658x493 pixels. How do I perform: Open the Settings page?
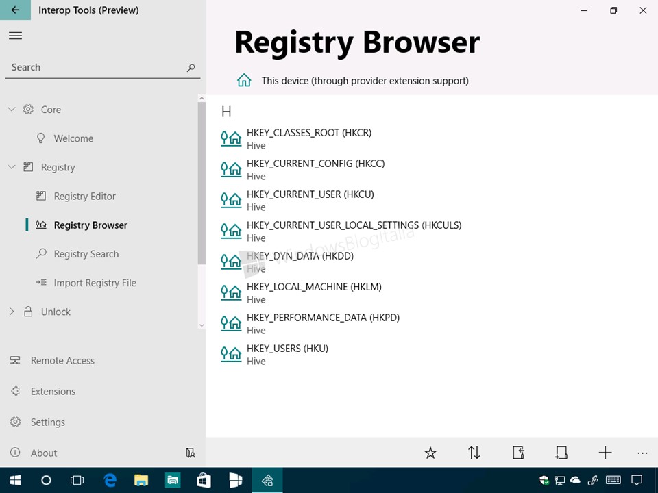point(47,422)
